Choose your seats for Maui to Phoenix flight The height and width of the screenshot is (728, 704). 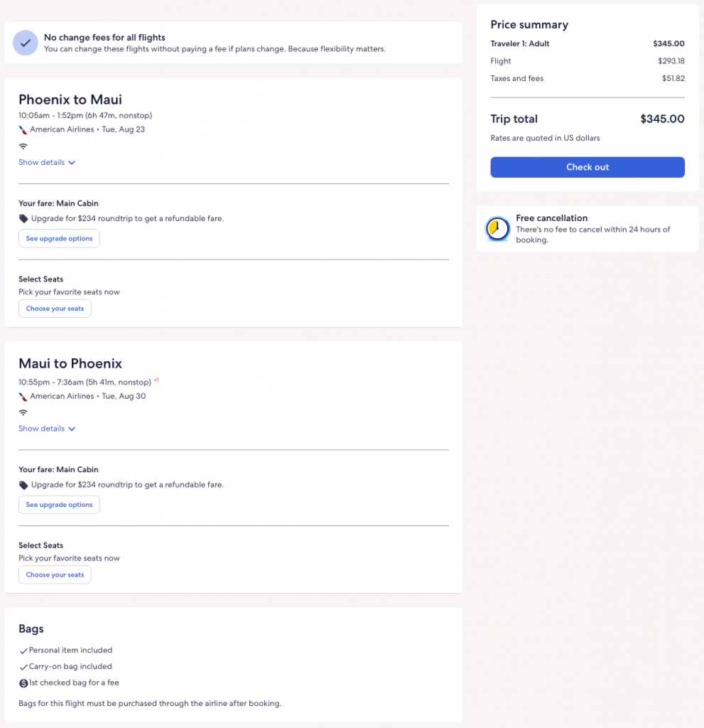click(55, 574)
